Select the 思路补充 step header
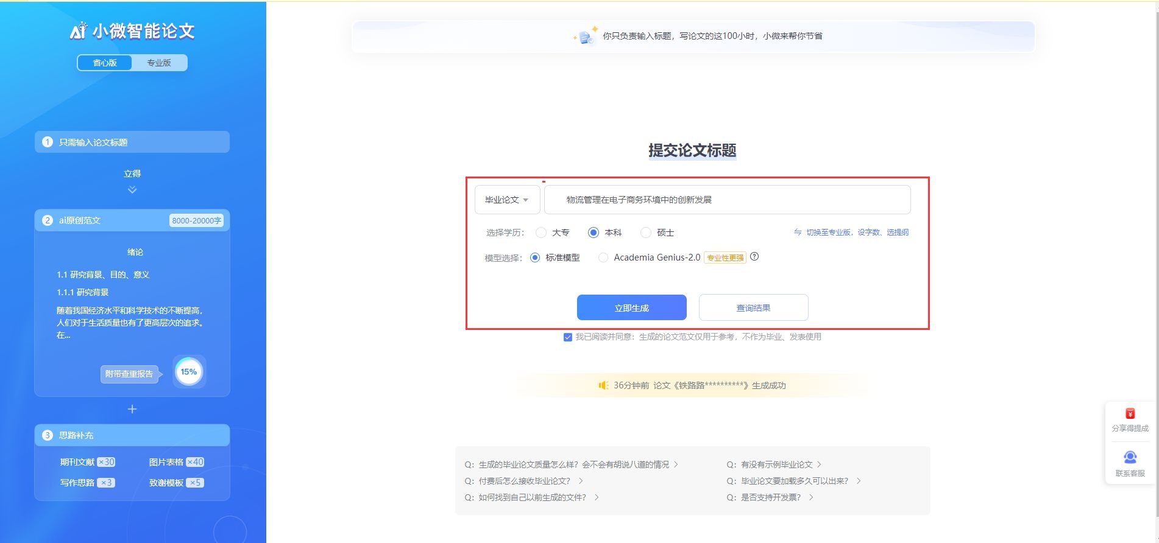 click(132, 435)
